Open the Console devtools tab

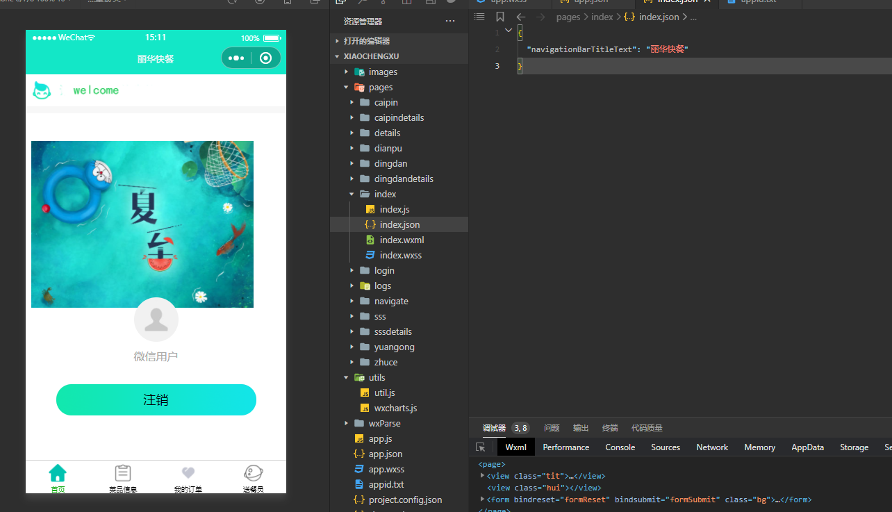point(620,447)
